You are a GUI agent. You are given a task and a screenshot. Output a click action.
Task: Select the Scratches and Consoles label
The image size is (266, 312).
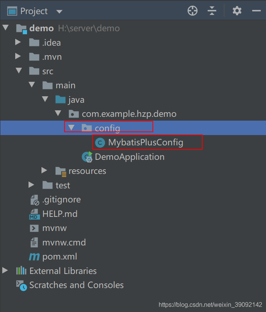[76, 285]
